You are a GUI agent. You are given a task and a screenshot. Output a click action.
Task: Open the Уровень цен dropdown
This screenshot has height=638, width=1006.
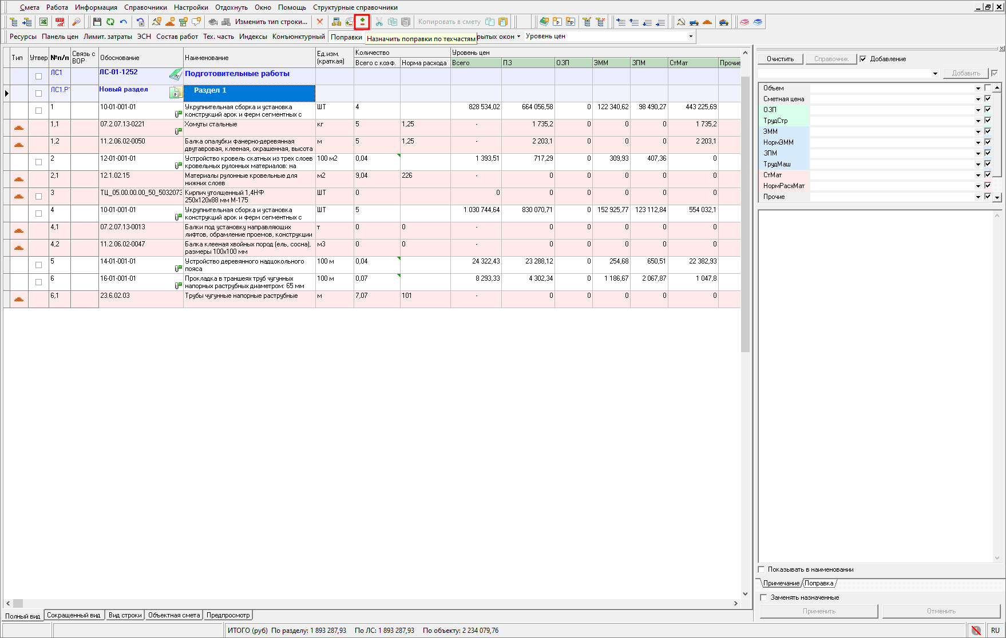pyautogui.click(x=691, y=37)
